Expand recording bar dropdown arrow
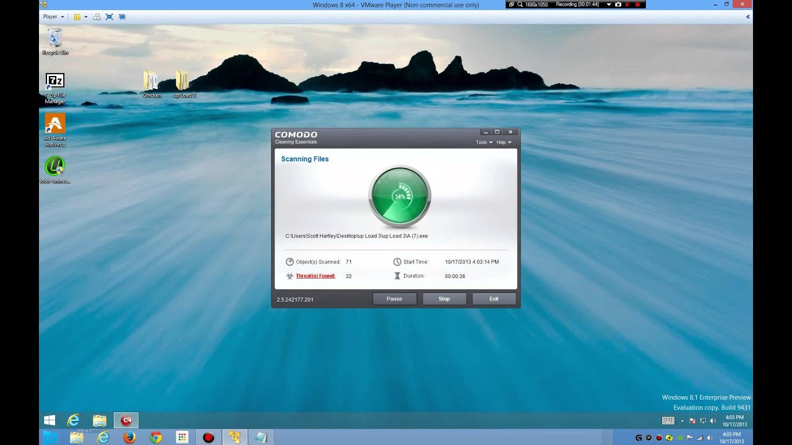 tap(609, 4)
